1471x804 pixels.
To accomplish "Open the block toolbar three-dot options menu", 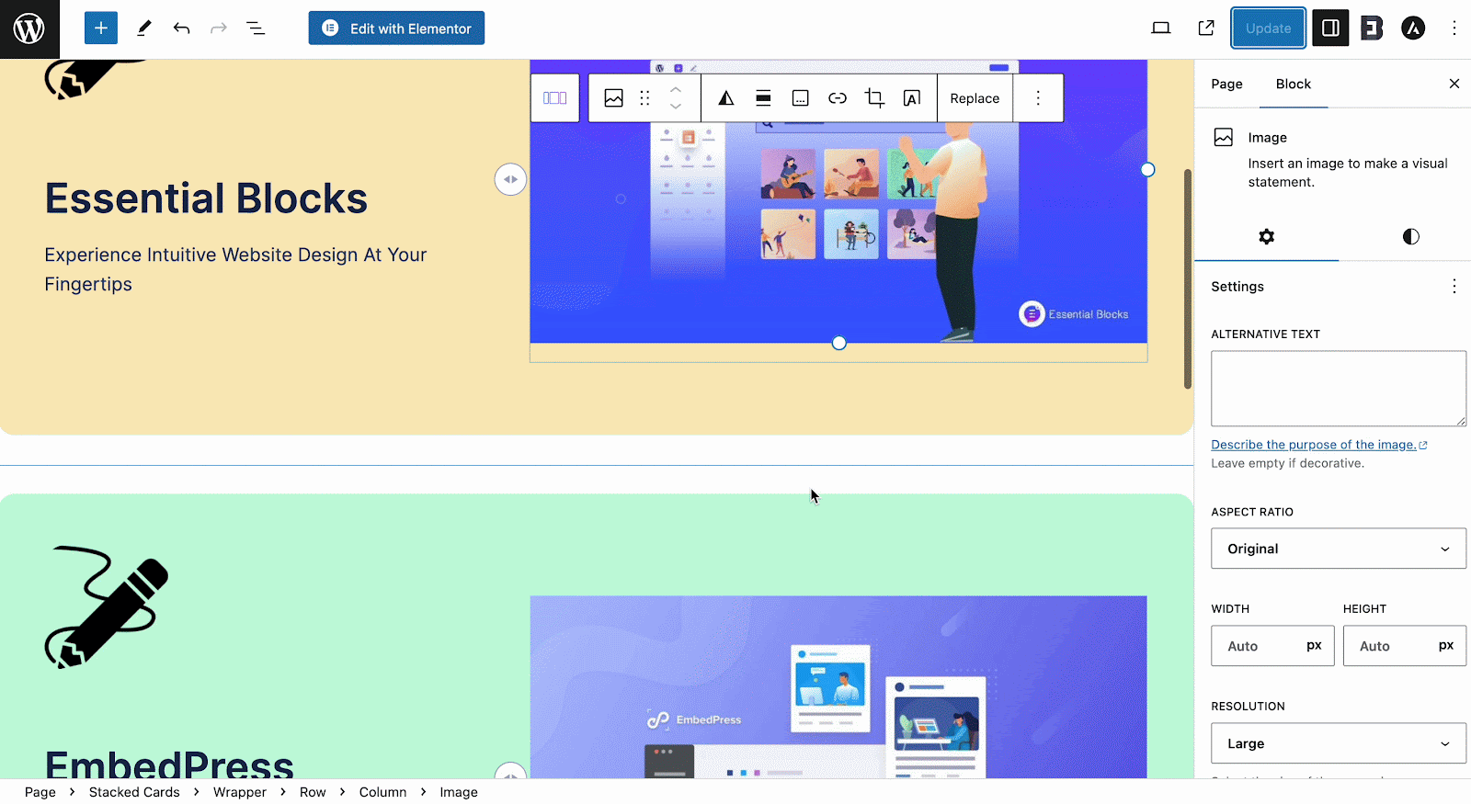I will [x=1038, y=98].
